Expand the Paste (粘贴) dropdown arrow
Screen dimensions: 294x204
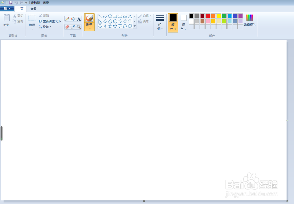7,29
